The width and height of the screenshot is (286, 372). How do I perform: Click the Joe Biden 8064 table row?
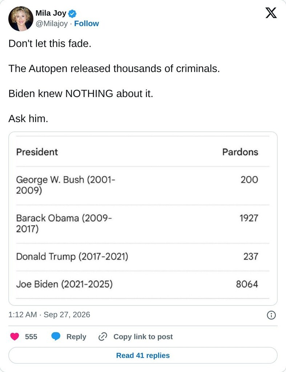coord(143,284)
